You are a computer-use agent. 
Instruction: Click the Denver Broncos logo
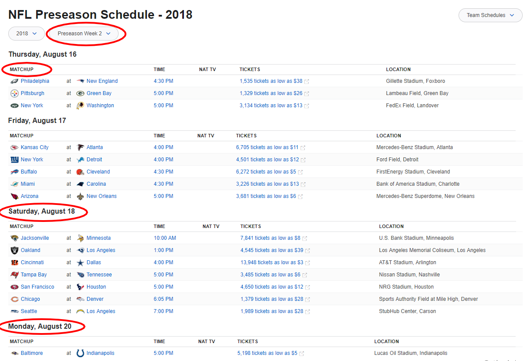(80, 299)
